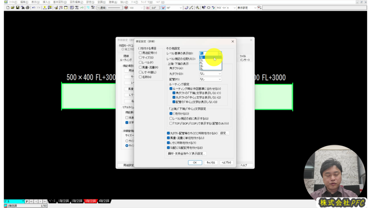The width and height of the screenshot is (371, 208).
Task: Toggle the ( )を付ける(O) checkbox
Action: (171, 114)
